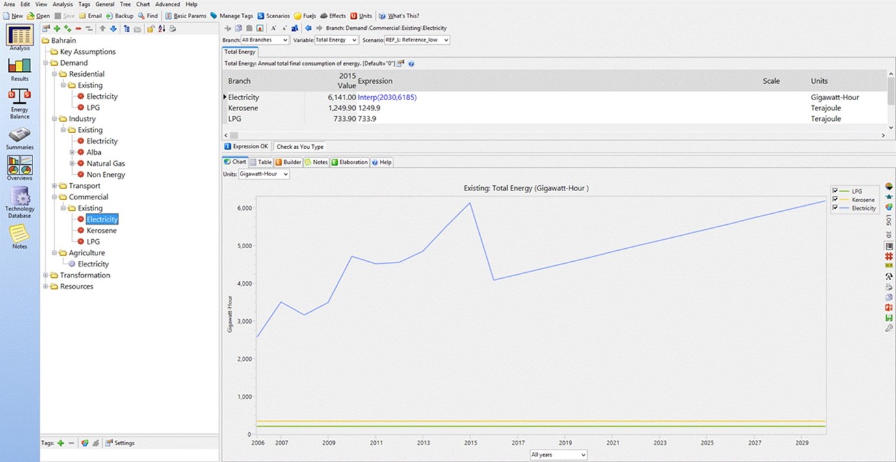896x462 pixels.
Task: Click the red PowerPoint export icon on chart toolbar
Action: click(889, 307)
